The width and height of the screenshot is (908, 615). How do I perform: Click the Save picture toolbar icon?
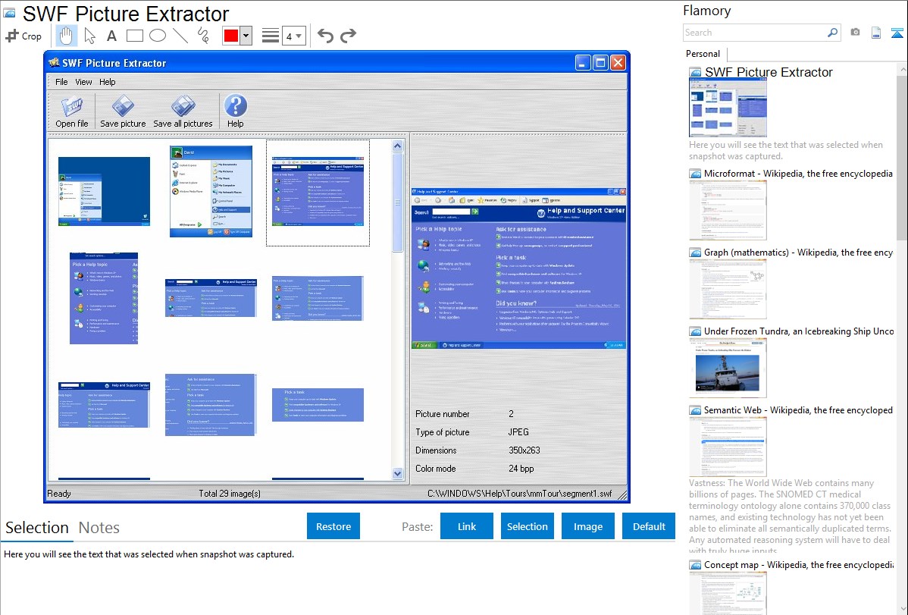tap(123, 111)
